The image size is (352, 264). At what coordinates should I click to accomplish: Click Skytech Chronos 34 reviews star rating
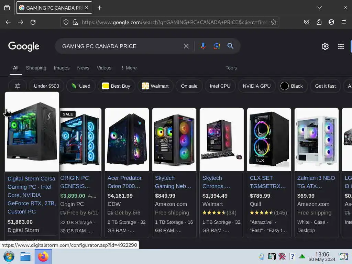pos(219,212)
